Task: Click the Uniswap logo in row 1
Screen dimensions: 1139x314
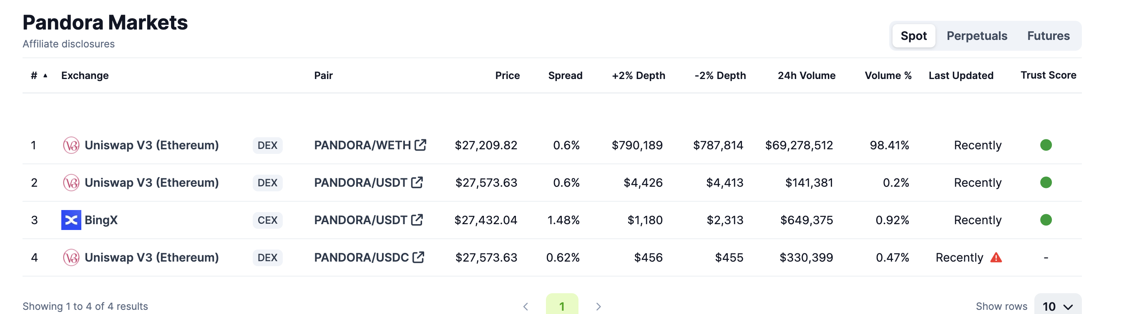Action: click(x=71, y=145)
